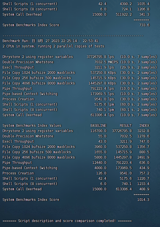160x227 pixels.
Task: Click the Dhrystone index value 3232.8
Action: pyautogui.click(x=143, y=131)
